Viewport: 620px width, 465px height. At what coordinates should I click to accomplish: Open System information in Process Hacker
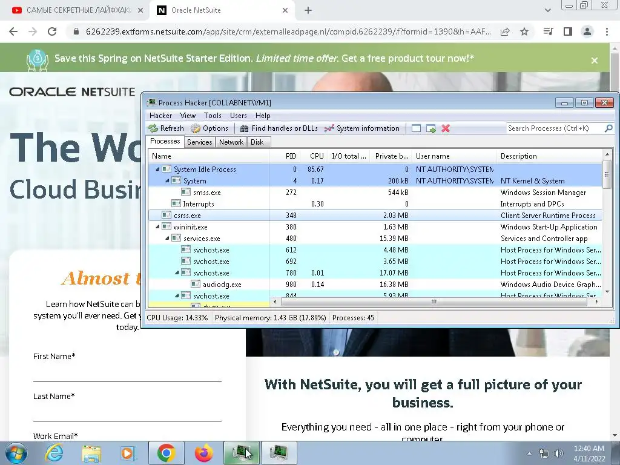coord(362,128)
